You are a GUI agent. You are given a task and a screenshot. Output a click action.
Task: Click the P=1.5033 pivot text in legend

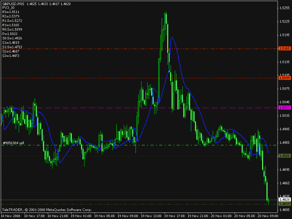(x=10, y=34)
